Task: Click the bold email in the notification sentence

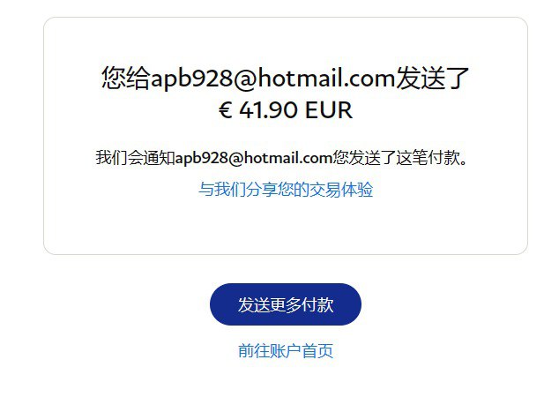Action: 254,158
